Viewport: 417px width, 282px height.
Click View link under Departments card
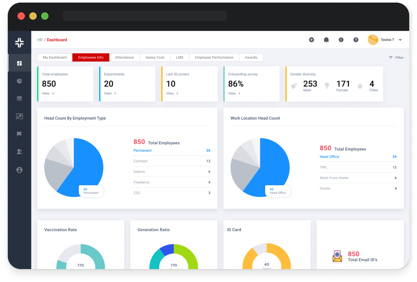click(110, 93)
